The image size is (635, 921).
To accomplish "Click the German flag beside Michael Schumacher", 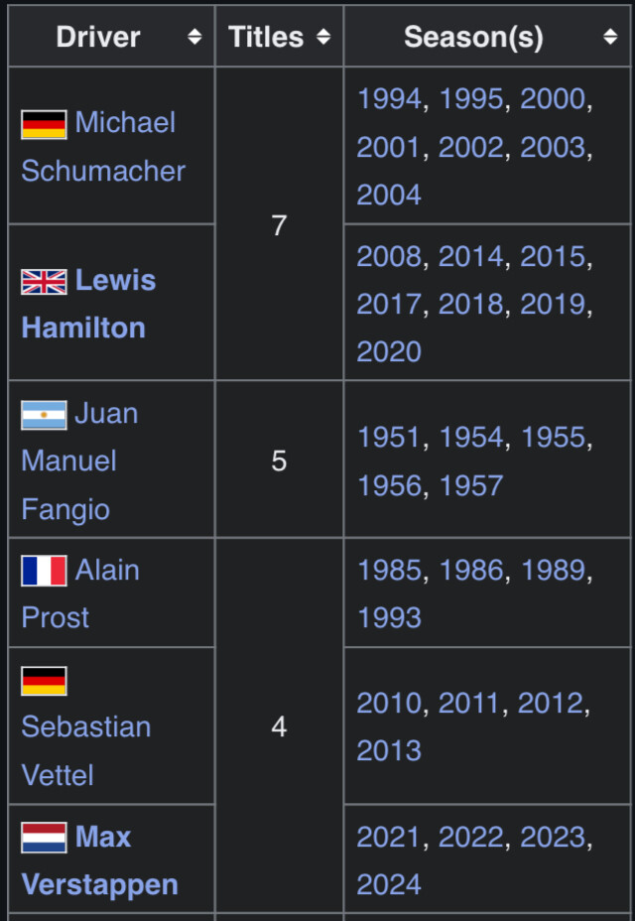I will (x=44, y=125).
